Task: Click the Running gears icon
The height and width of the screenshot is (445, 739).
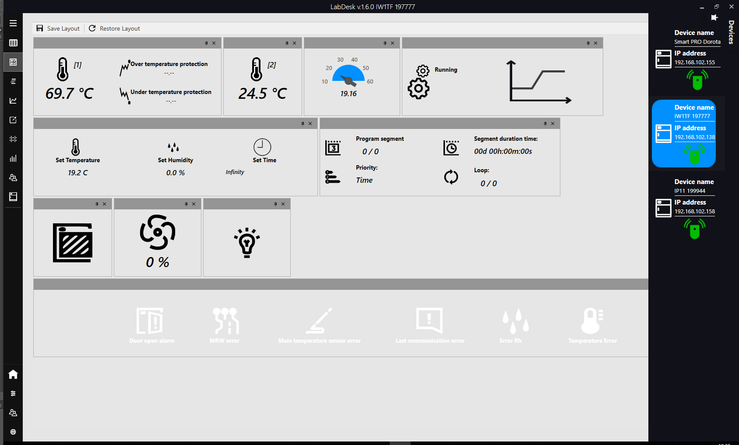Action: tap(419, 82)
